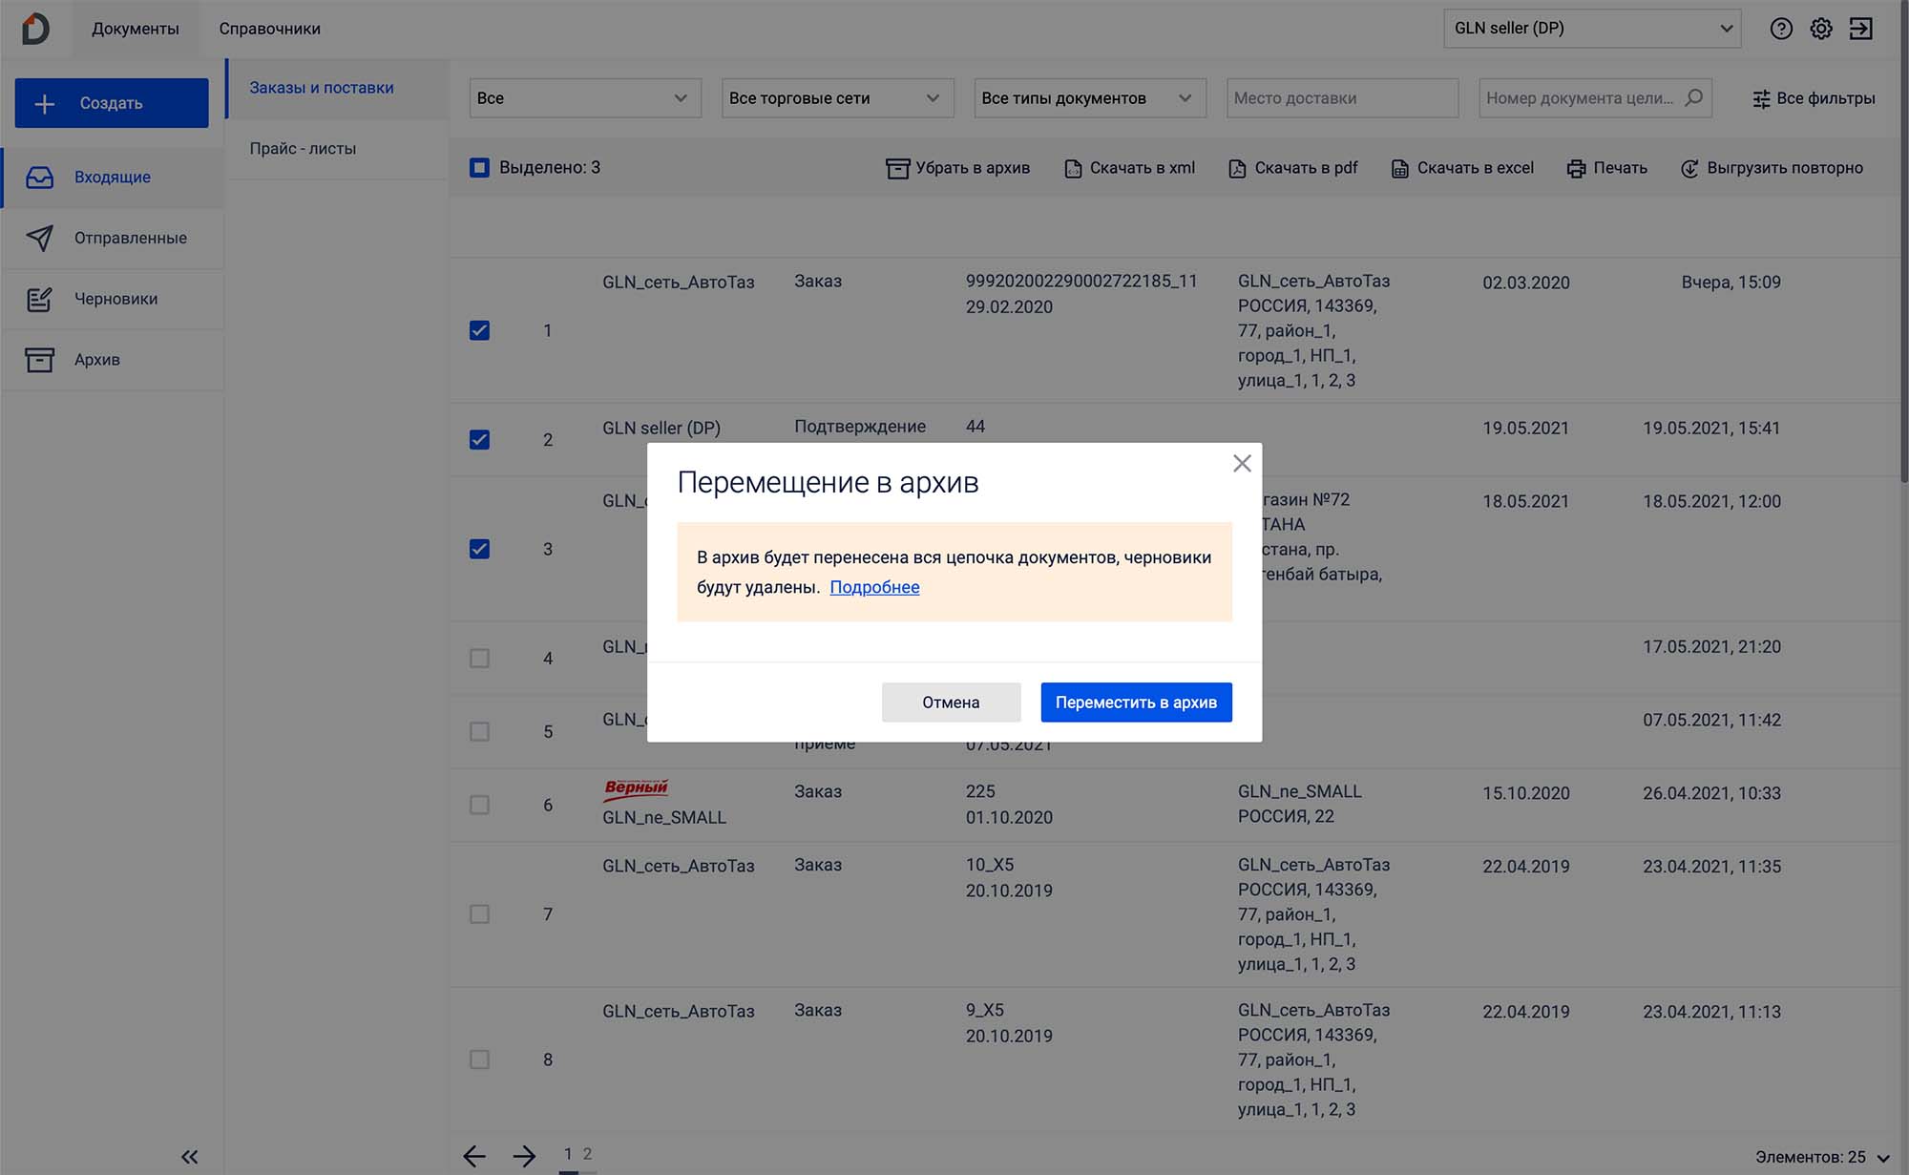The width and height of the screenshot is (1909, 1175).
Task: Open the Все status dropdown
Action: [585, 98]
